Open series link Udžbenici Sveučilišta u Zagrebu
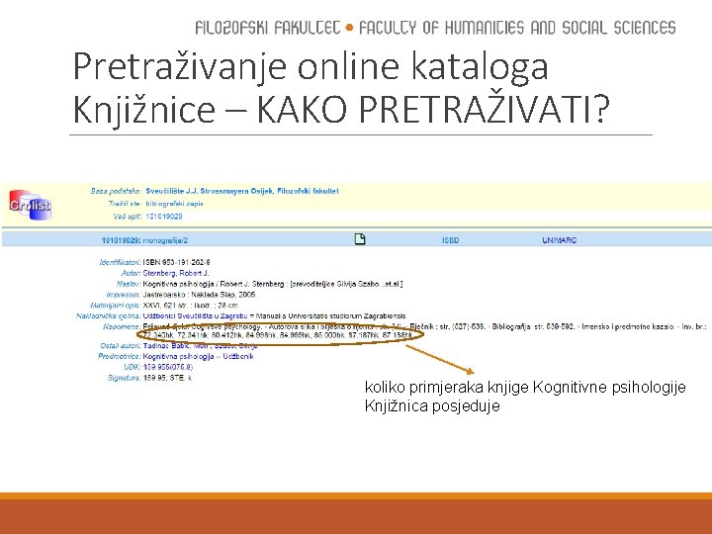The height and width of the screenshot is (534, 712). click(x=195, y=316)
